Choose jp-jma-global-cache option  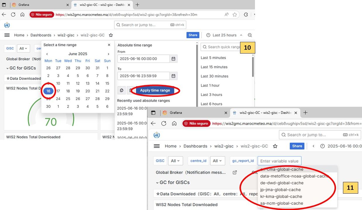click(280, 190)
